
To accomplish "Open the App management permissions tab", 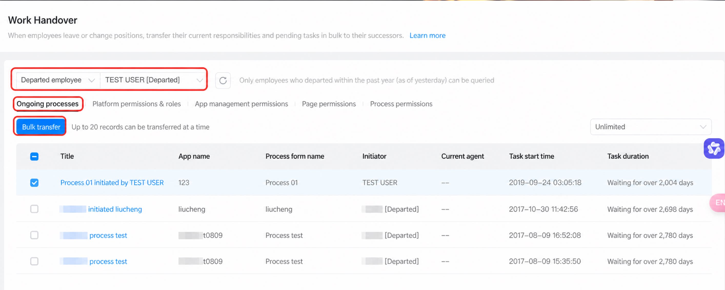I will [x=241, y=104].
